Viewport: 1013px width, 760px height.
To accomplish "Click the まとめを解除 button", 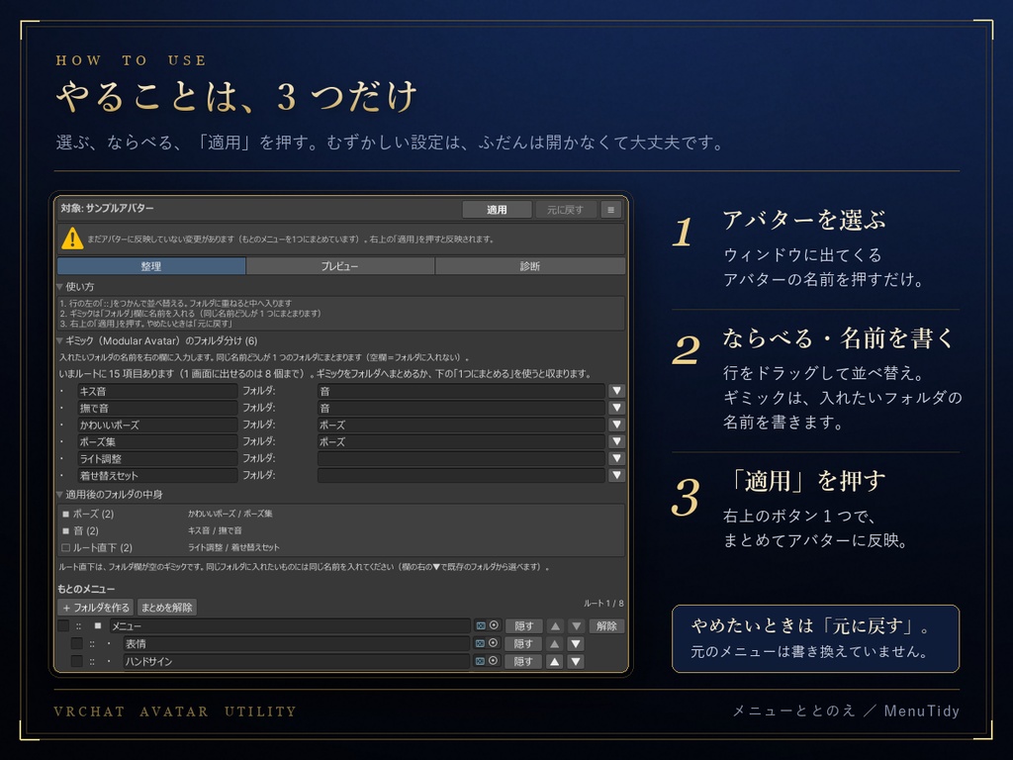I will (166, 608).
